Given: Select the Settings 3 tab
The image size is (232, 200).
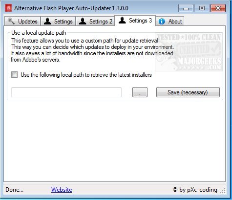Looking at the screenshot, I should [x=135, y=21].
